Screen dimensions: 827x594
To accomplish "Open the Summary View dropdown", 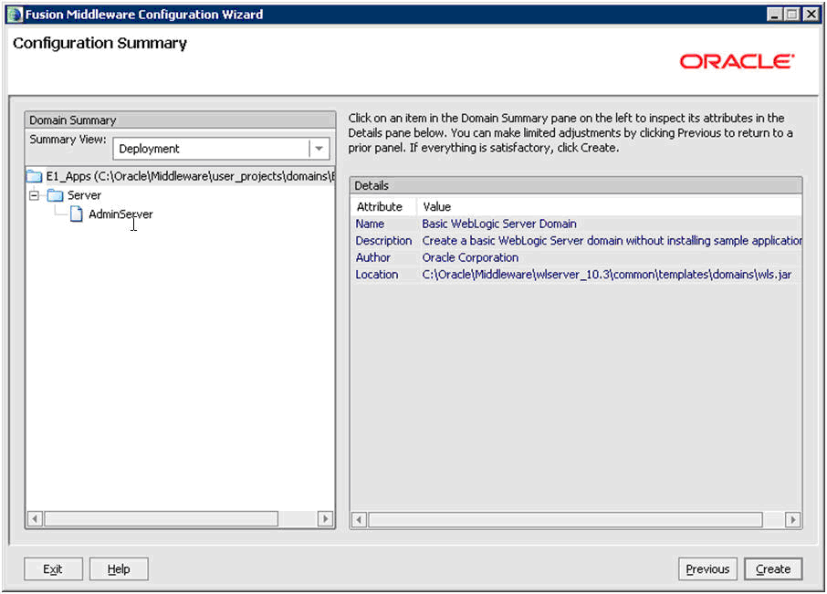I will click(x=319, y=149).
